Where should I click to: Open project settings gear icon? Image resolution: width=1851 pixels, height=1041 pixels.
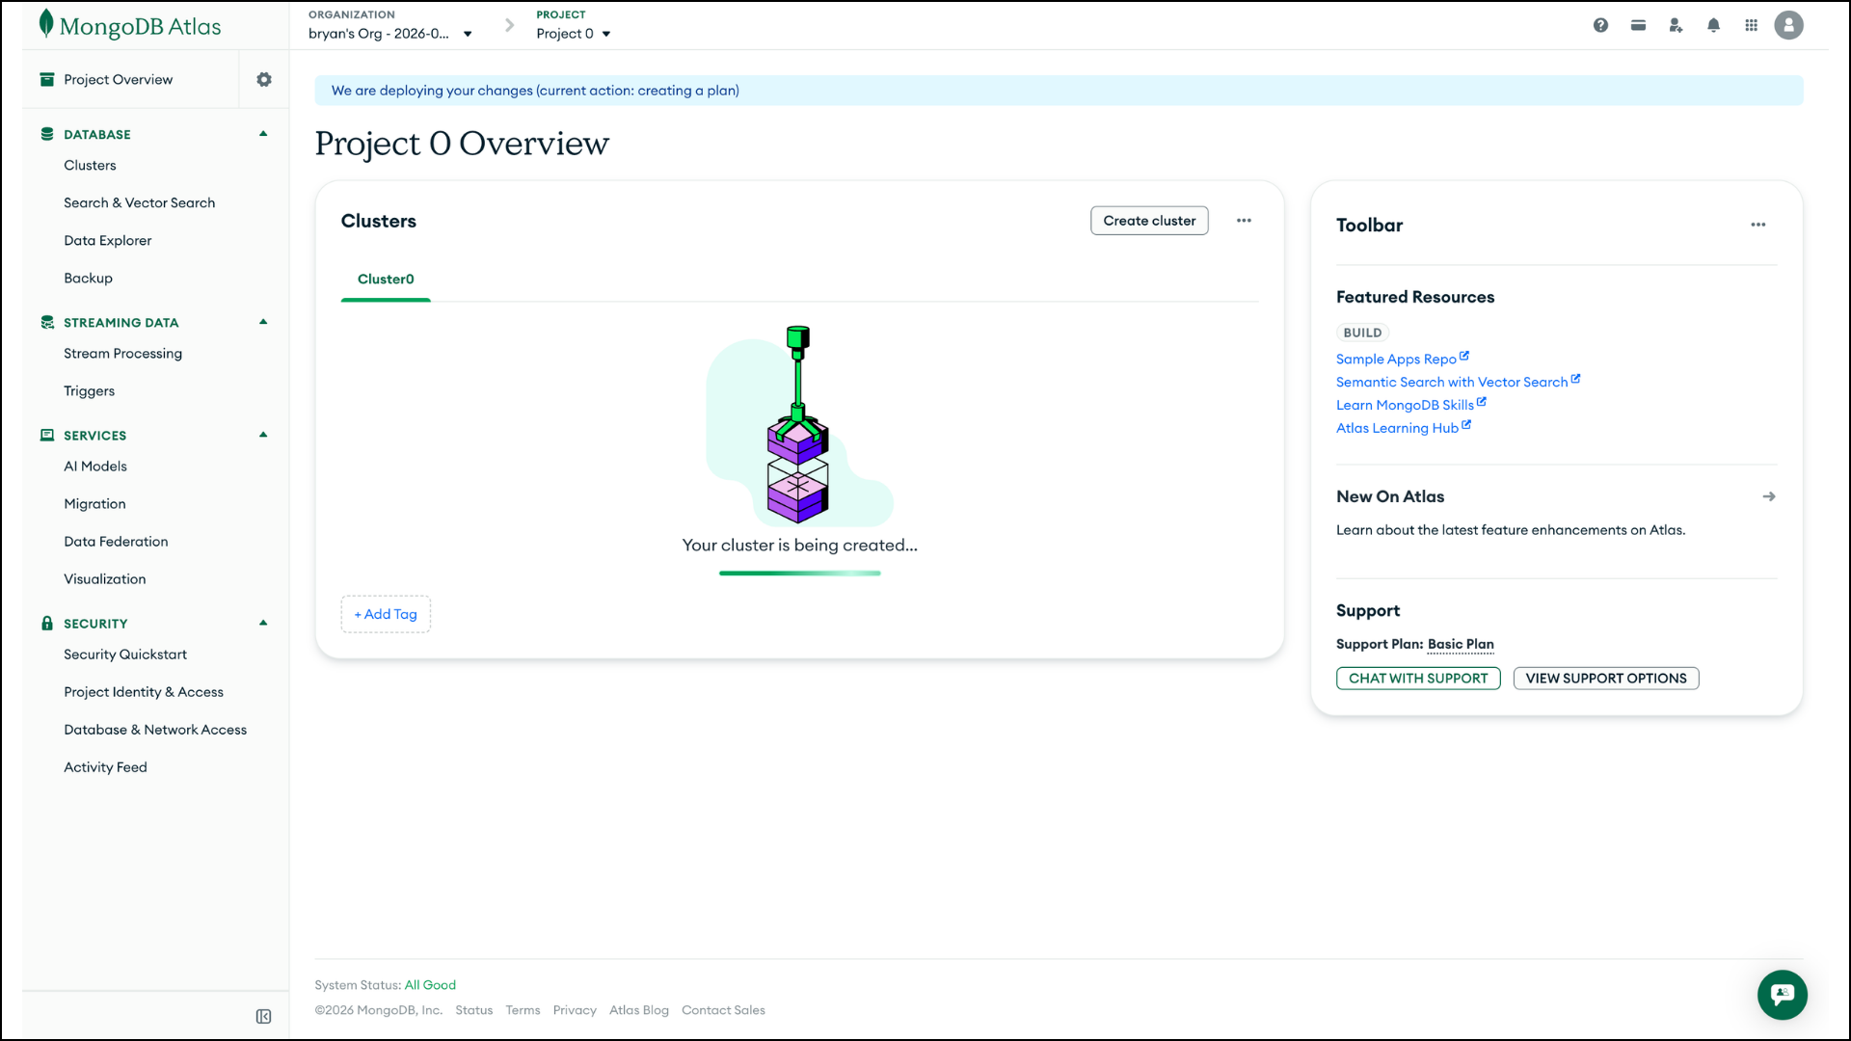coord(264,79)
